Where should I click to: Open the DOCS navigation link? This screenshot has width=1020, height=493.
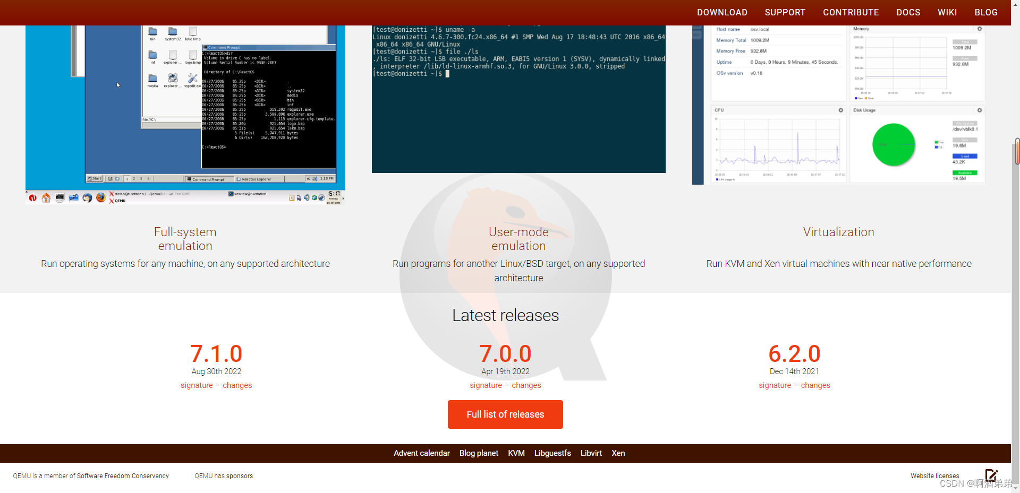(908, 12)
